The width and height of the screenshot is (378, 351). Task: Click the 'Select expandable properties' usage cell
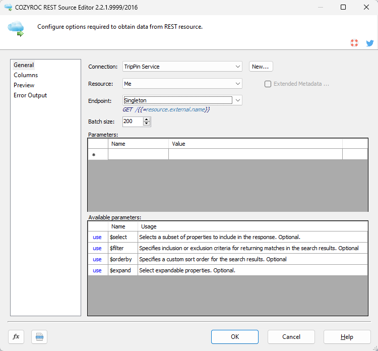253,270
